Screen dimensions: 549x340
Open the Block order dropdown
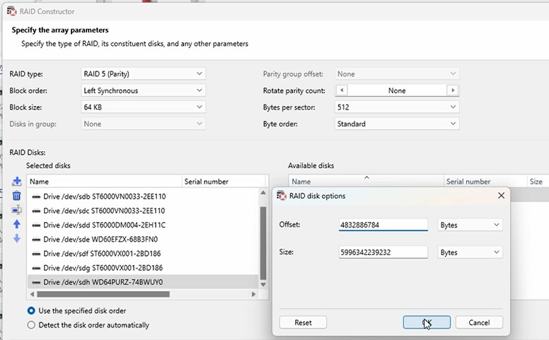(143, 90)
